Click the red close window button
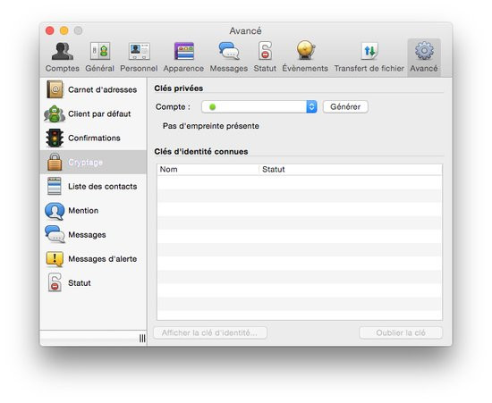492x403 pixels. 50,30
